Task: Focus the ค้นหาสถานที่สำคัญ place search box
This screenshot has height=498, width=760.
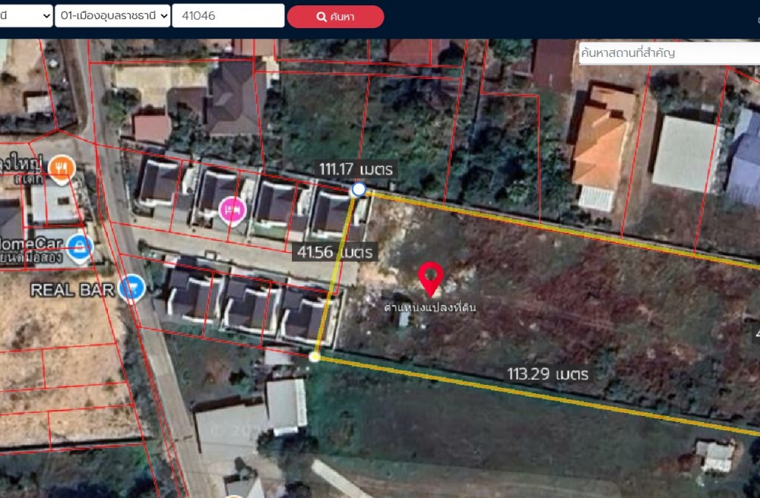Action: click(669, 53)
